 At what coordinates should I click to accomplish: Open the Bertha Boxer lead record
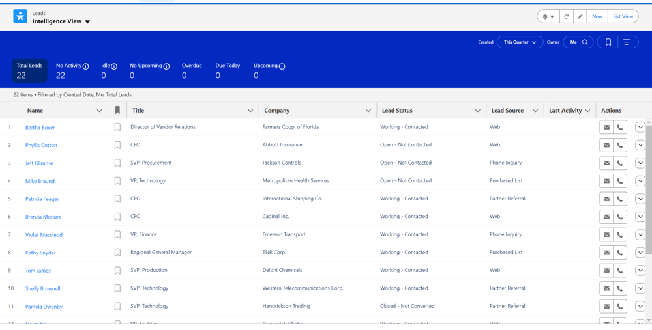(40, 128)
